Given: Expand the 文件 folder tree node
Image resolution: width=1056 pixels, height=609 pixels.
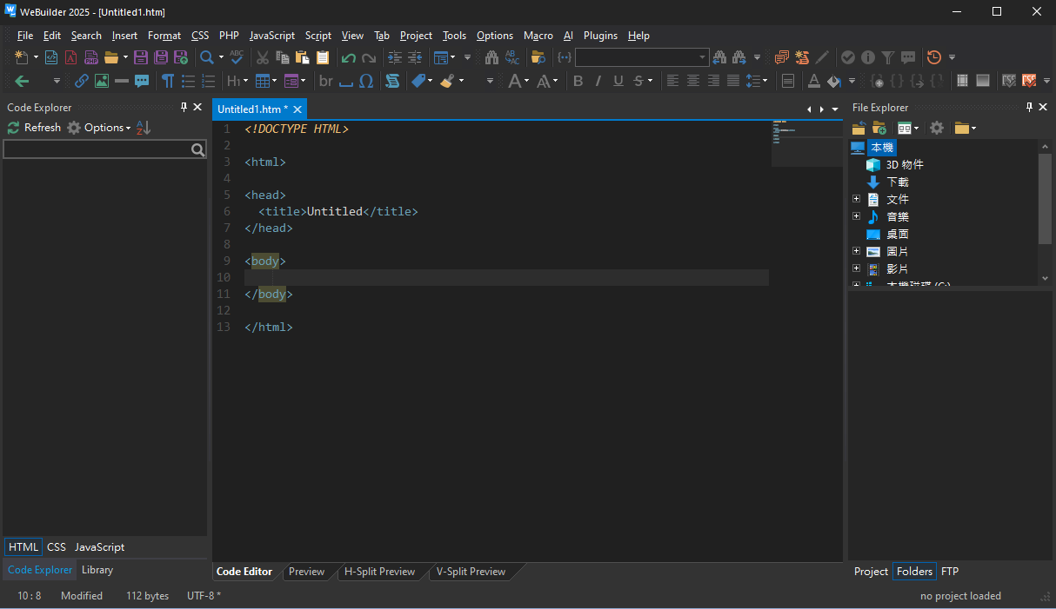Looking at the screenshot, I should (857, 199).
